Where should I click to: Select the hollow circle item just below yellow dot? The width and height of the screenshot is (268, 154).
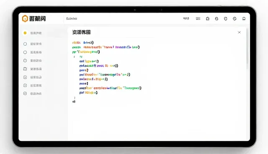[x=25, y=44]
